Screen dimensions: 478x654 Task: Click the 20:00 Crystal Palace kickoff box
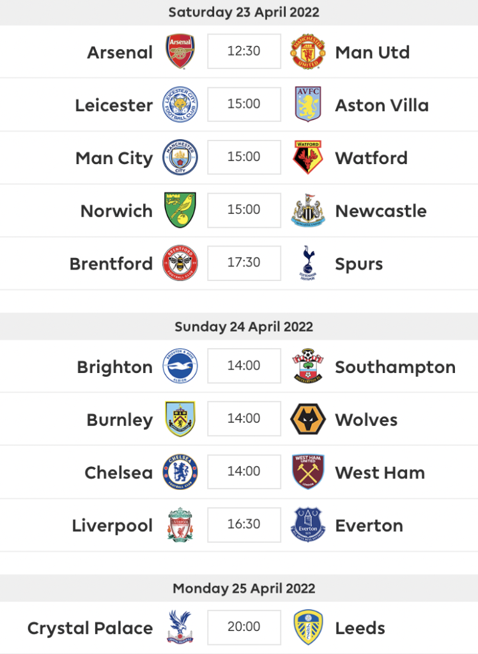[x=244, y=627]
